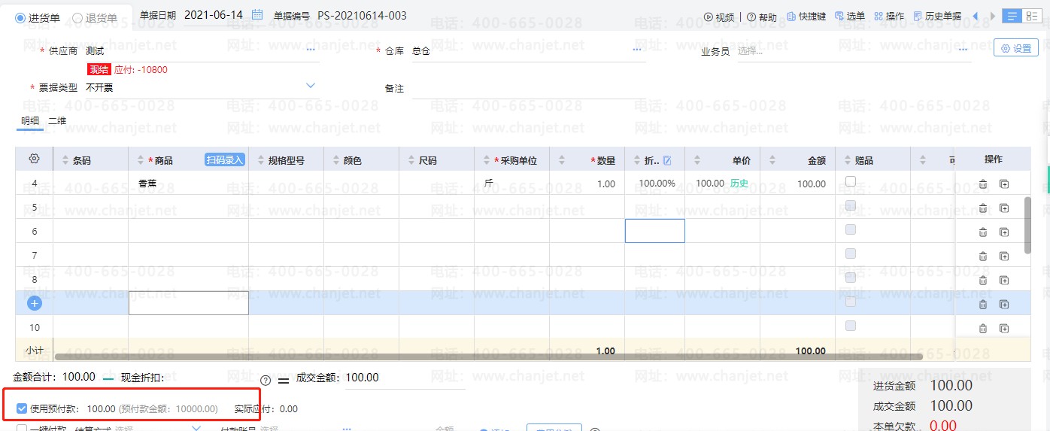Copy row 7 with duplicate icon
This screenshot has width=1050, height=431.
click(1003, 256)
